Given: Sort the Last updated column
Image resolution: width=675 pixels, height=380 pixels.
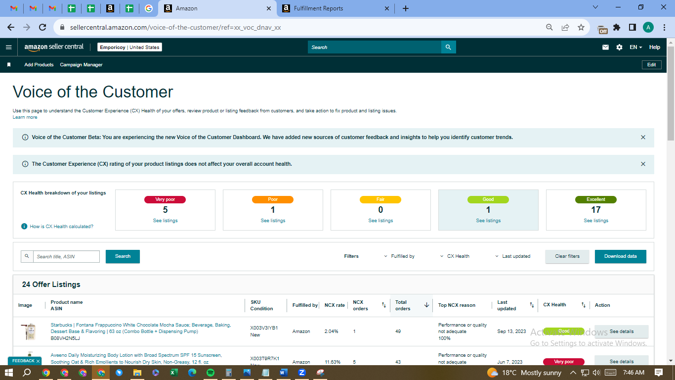Looking at the screenshot, I should pos(532,305).
